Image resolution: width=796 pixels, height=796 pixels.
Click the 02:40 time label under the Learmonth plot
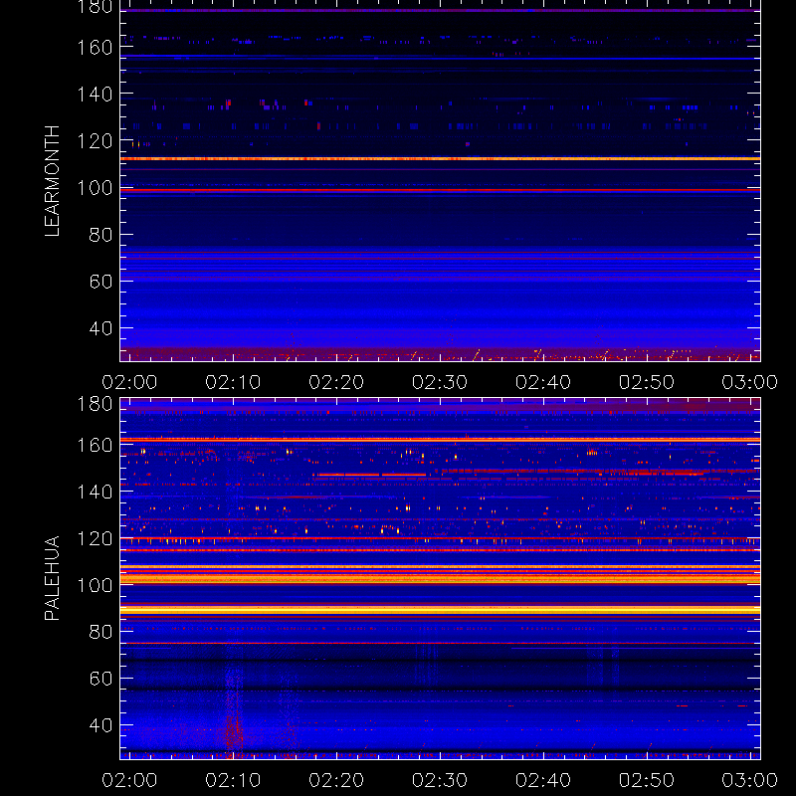pos(543,382)
